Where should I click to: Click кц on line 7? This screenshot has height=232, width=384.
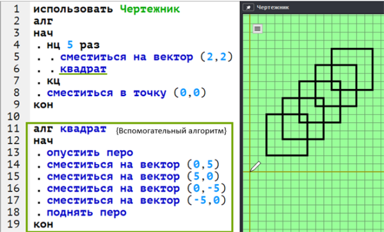tap(53, 81)
